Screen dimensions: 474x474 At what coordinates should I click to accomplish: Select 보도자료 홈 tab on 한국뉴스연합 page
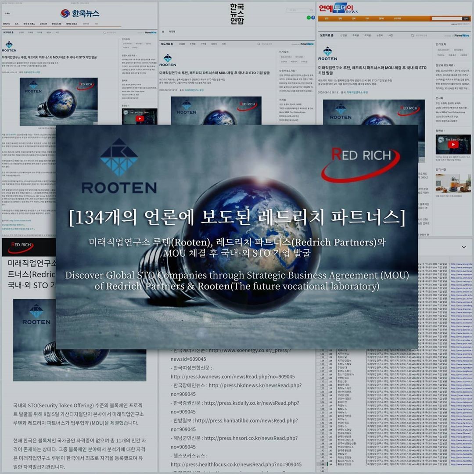(167, 44)
